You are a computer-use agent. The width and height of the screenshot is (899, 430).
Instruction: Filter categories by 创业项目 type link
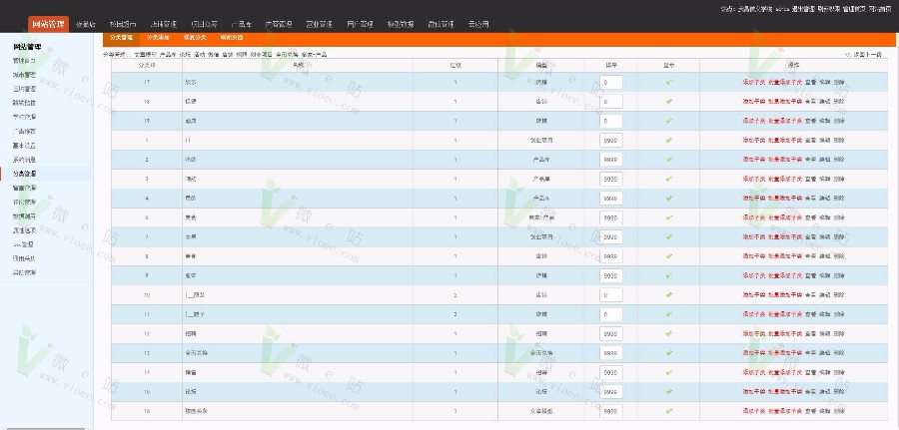[262, 55]
